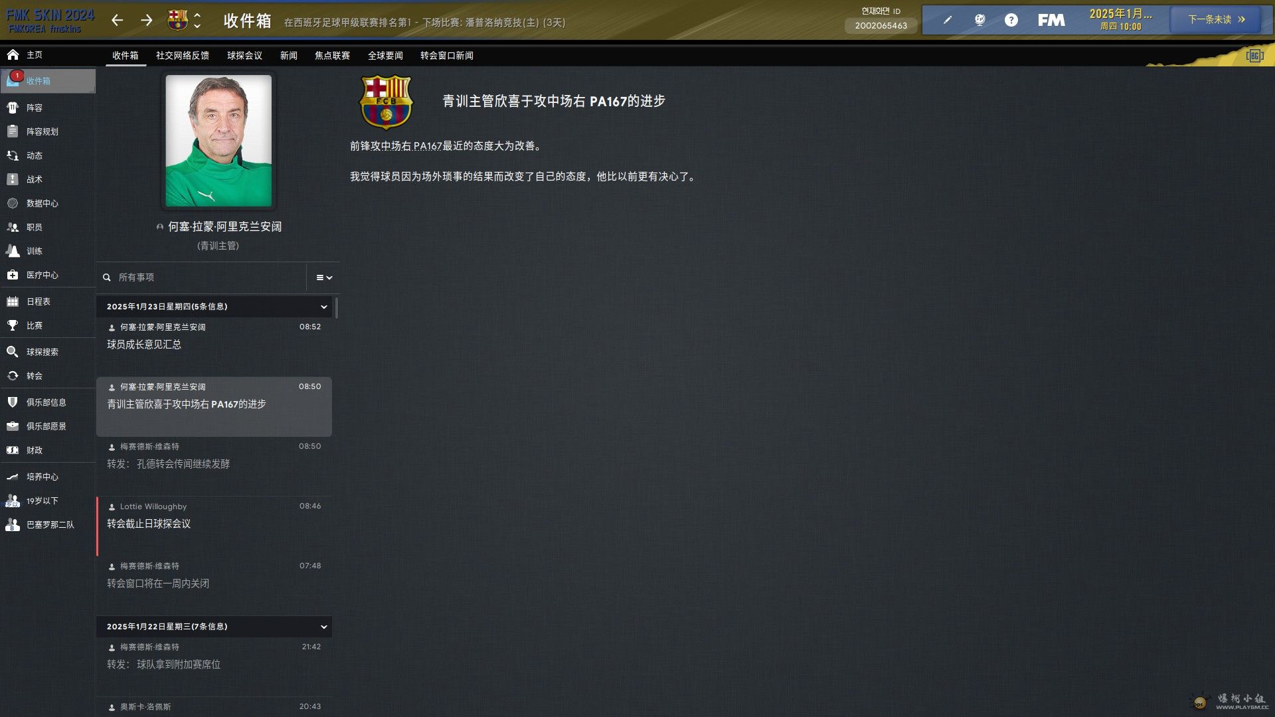Click the back navigation arrow
Viewport: 1275px width, 717px height.
point(118,21)
